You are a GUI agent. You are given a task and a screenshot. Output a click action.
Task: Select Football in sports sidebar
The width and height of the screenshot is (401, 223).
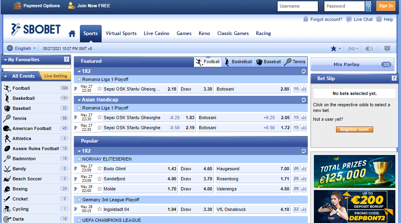tap(36, 88)
